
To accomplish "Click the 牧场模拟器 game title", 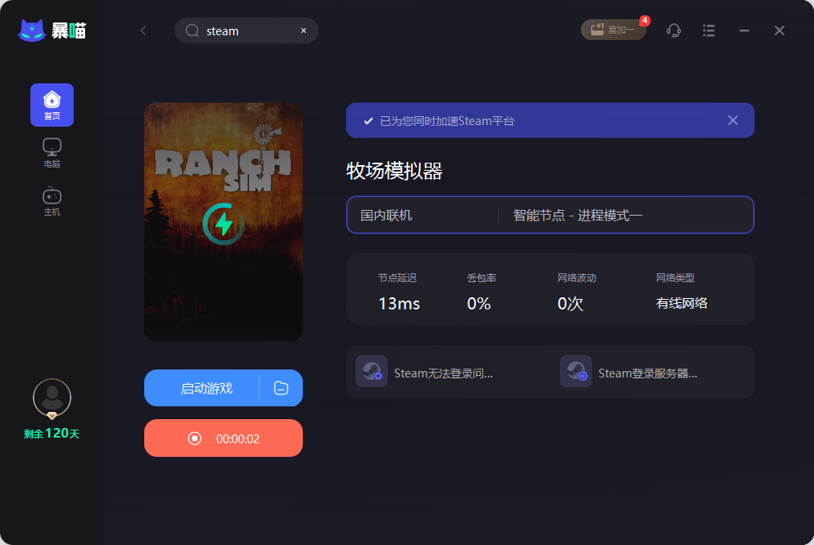I will [394, 171].
